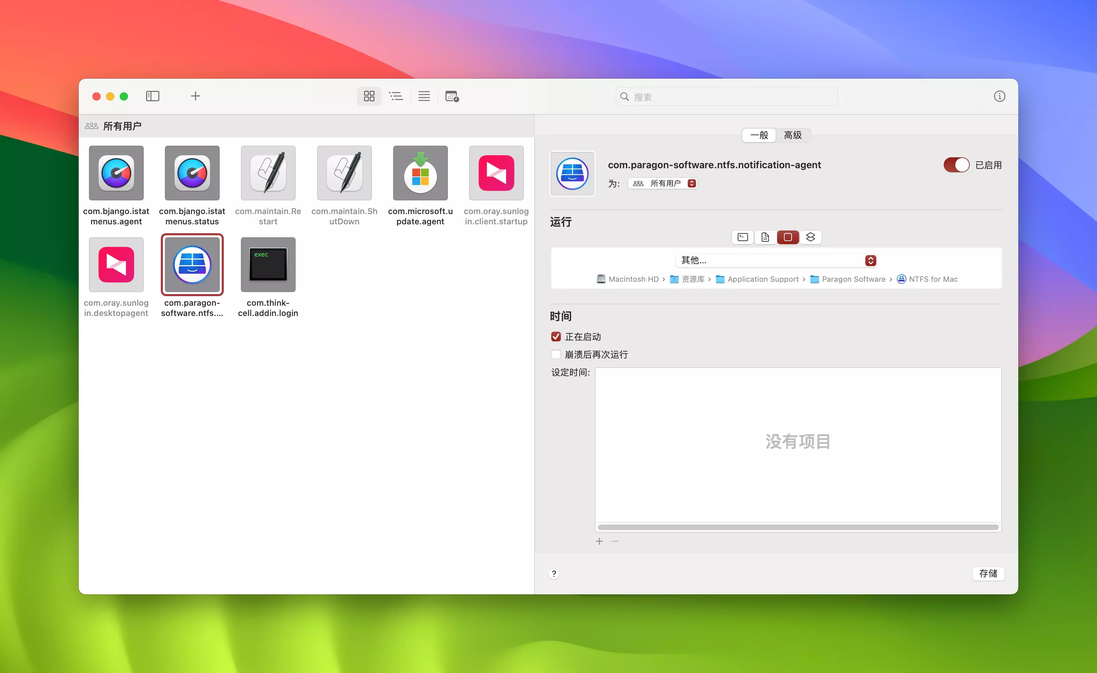Click the info icon in toolbar
The width and height of the screenshot is (1097, 673).
click(999, 96)
